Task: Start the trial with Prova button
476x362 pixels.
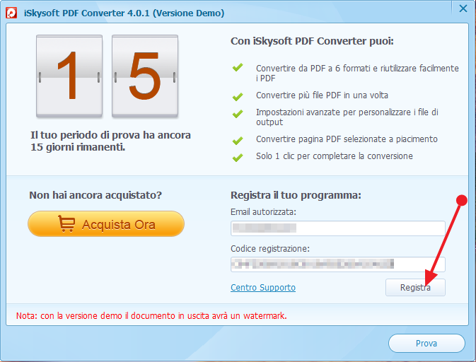Action: [x=426, y=343]
